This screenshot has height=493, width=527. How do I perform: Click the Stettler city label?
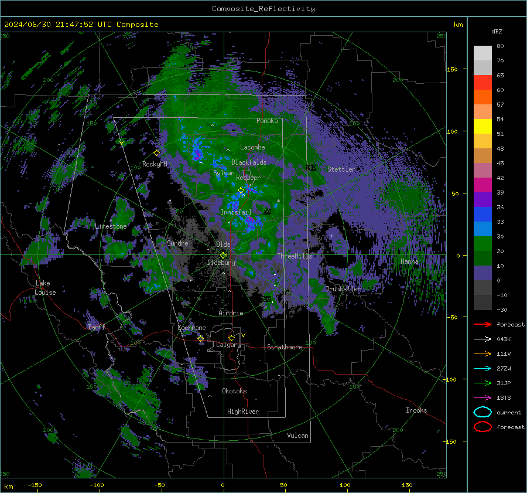click(x=341, y=169)
